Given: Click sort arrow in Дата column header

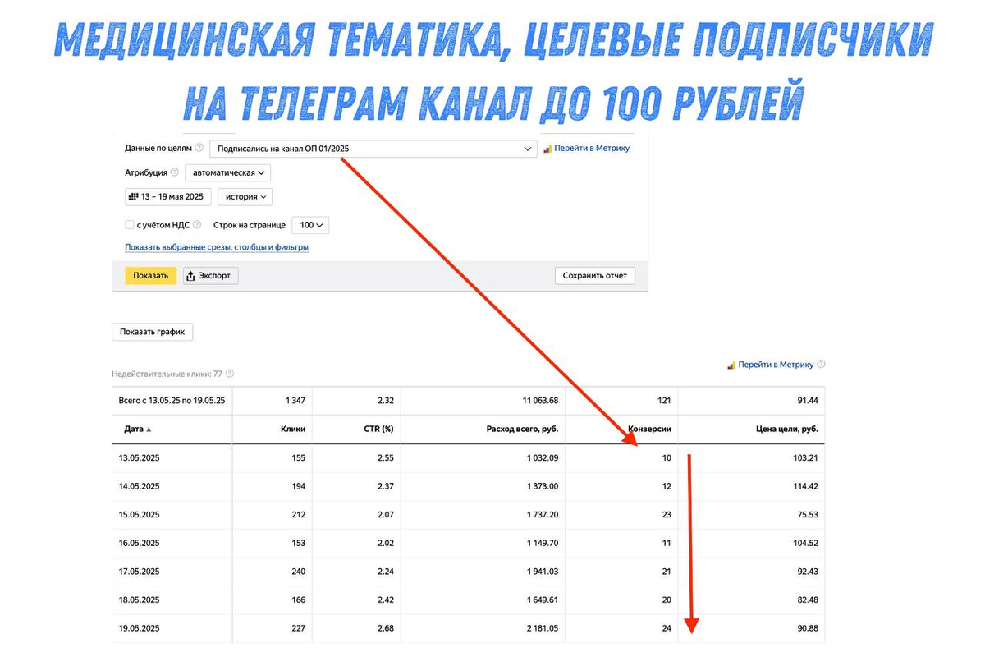Looking at the screenshot, I should coord(149,430).
